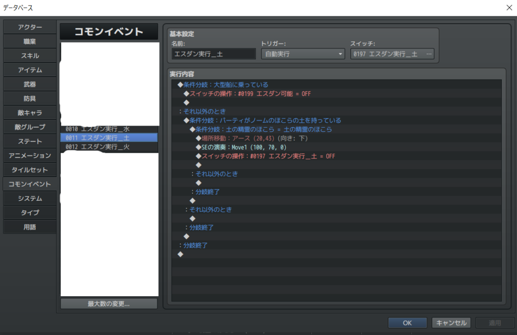517x335 pixels.
Task: Click the 名前 input field
Action: (x=214, y=54)
